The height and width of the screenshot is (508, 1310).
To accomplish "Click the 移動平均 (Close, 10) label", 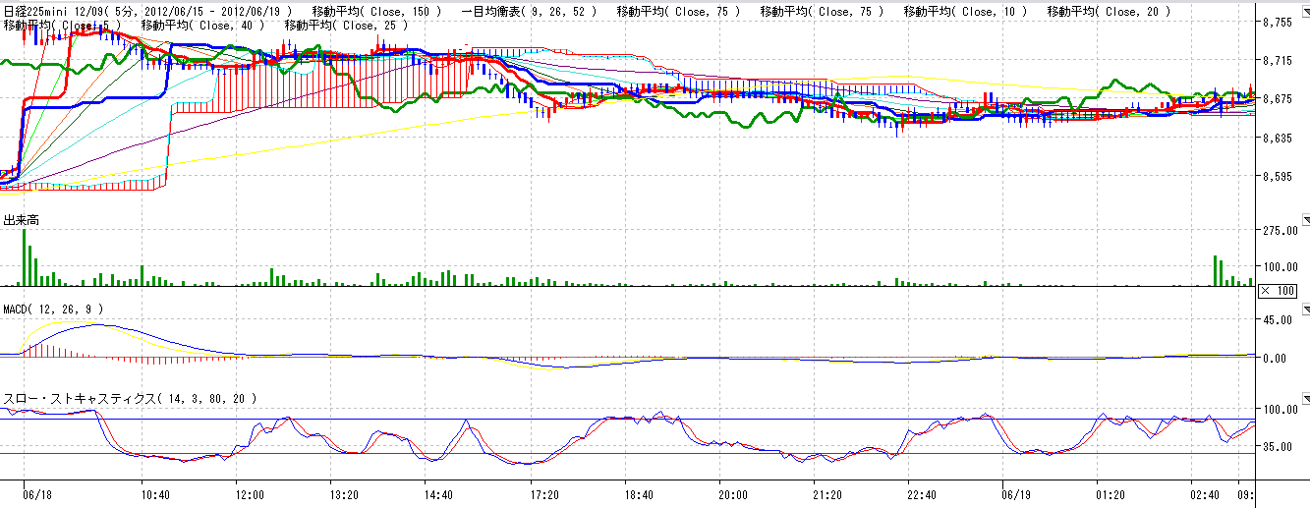I will (x=965, y=11).
